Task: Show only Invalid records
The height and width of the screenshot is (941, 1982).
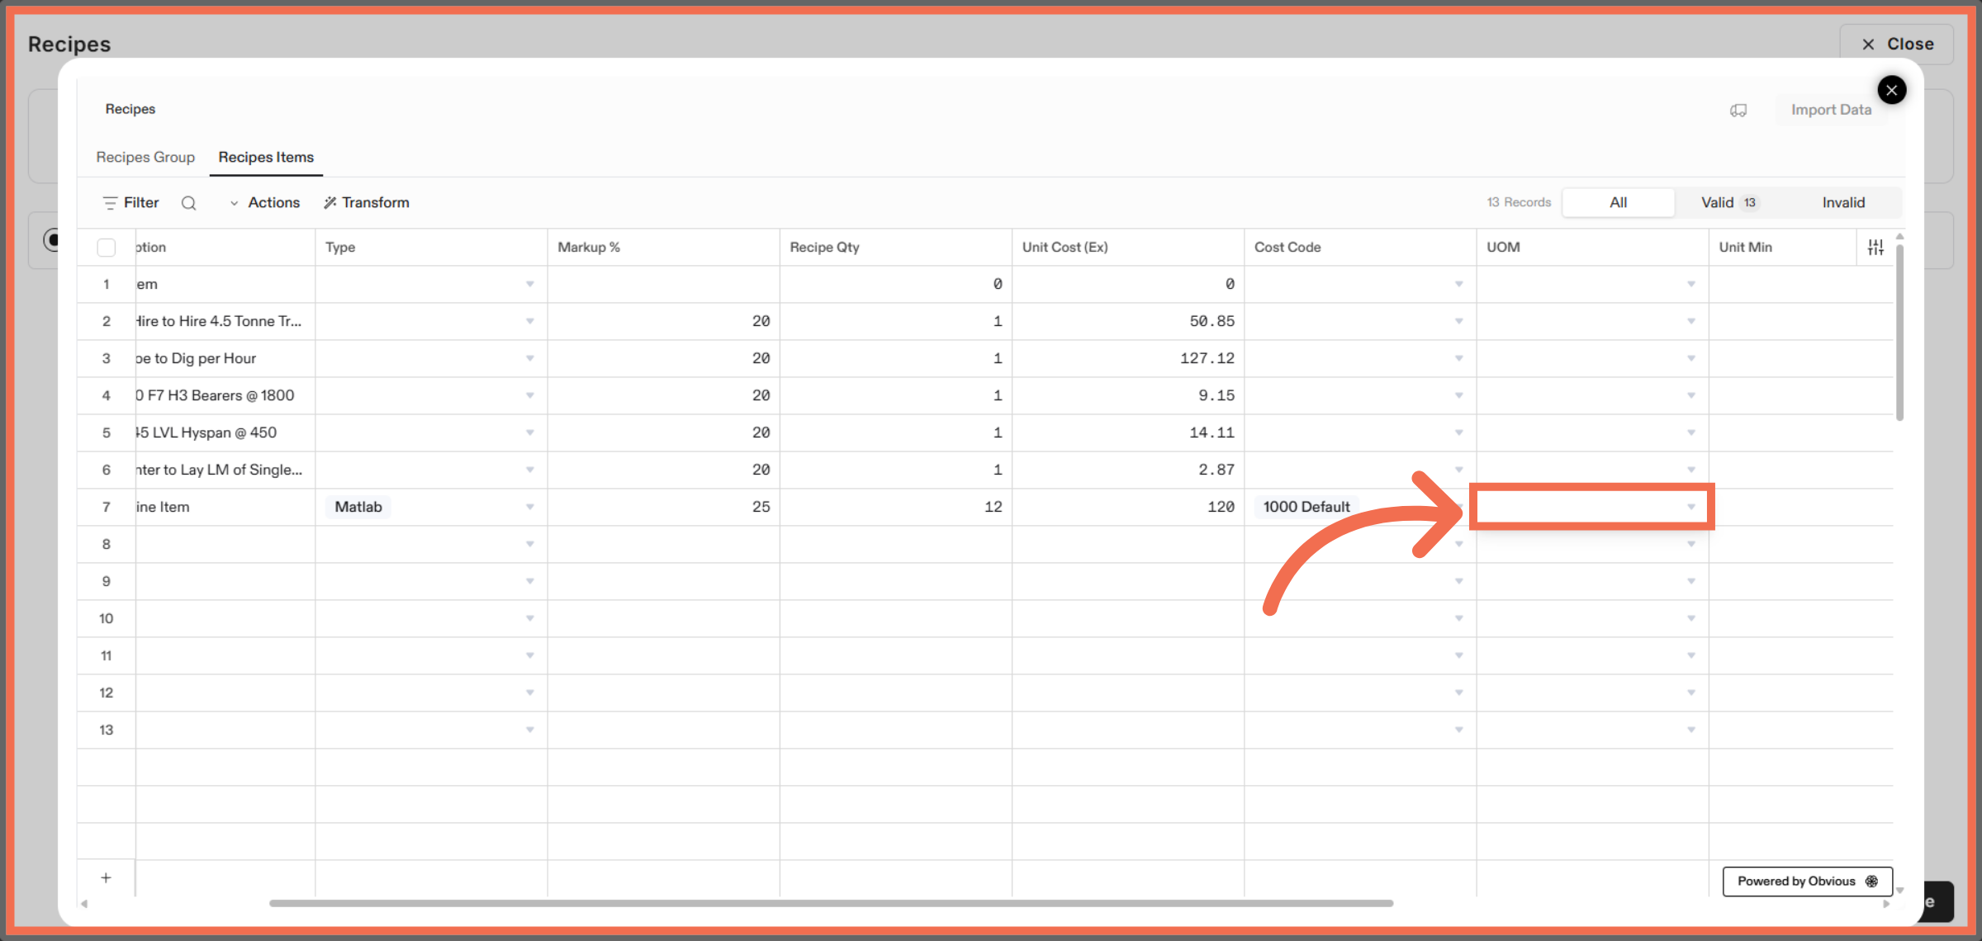Action: click(1843, 202)
